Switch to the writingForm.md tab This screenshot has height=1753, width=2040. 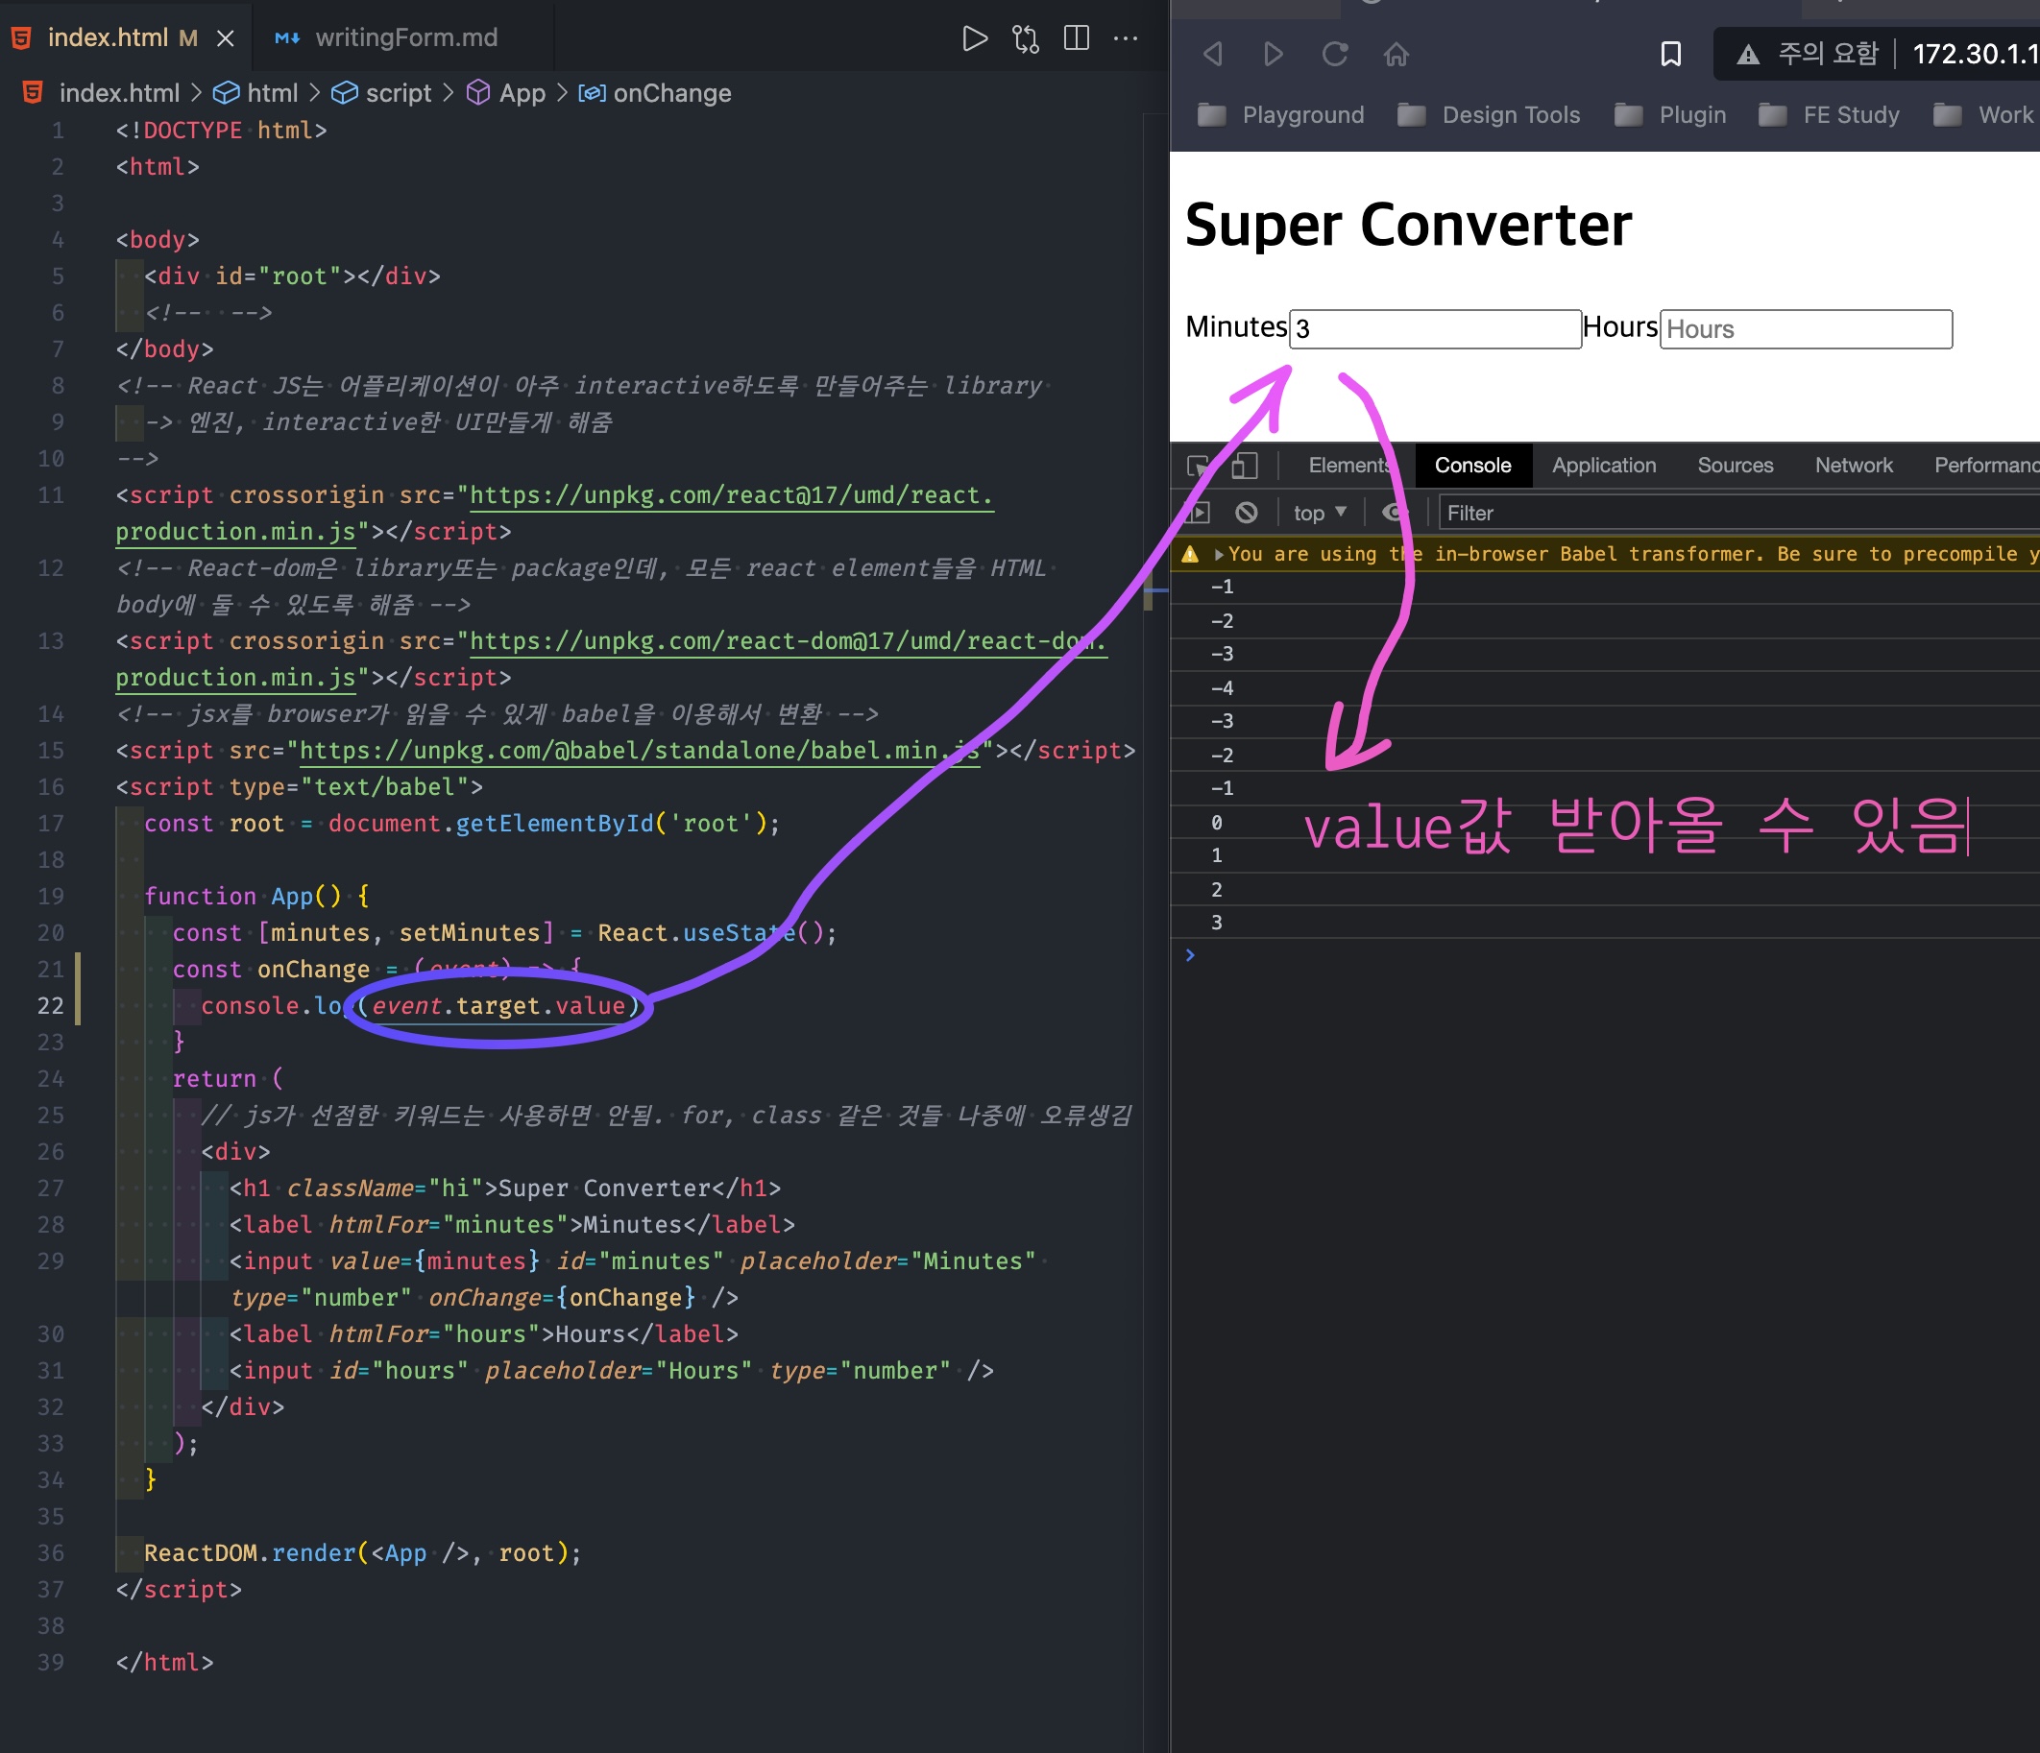[405, 38]
